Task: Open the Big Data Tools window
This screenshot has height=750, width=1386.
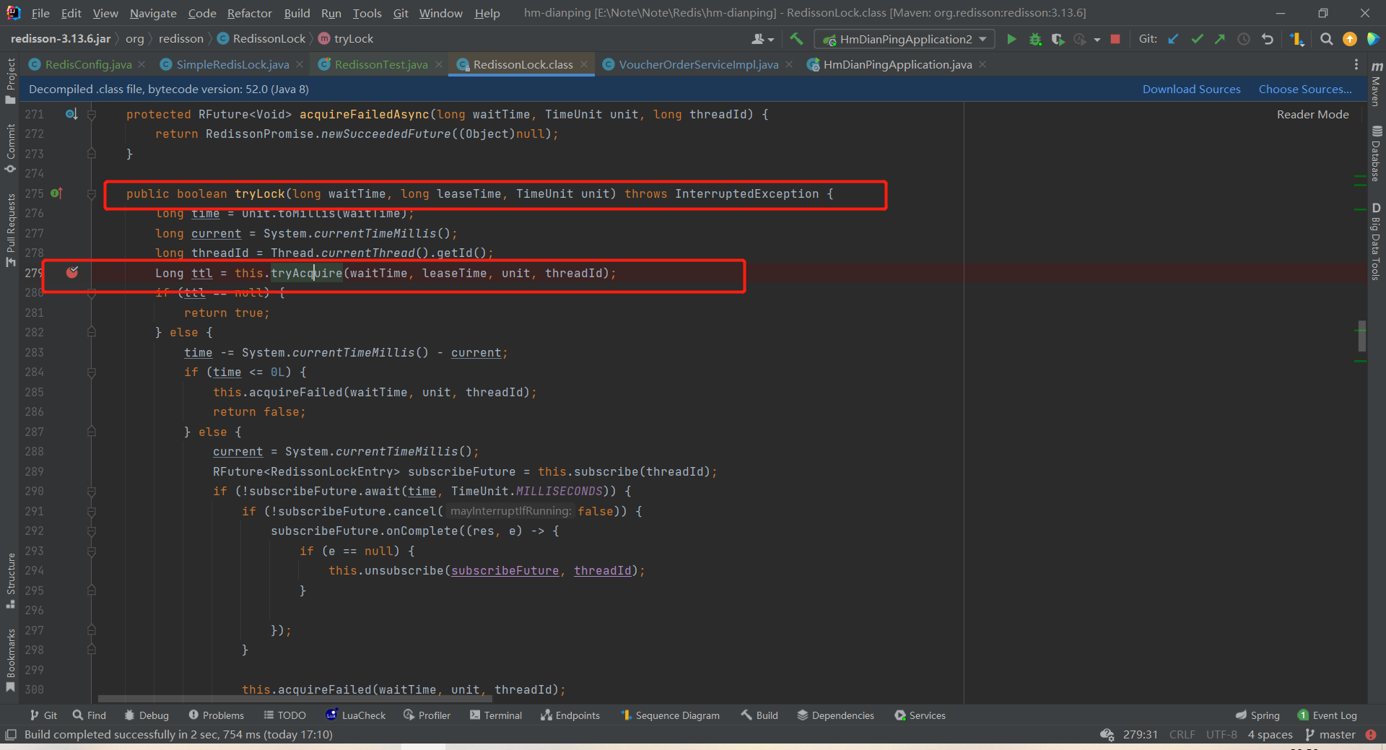Action: (x=1376, y=242)
